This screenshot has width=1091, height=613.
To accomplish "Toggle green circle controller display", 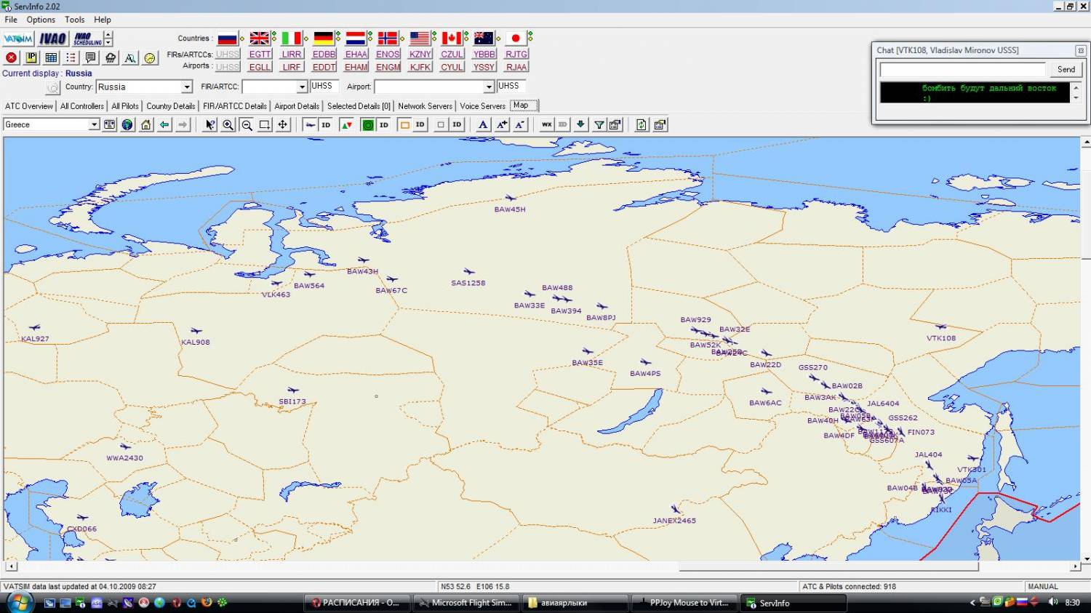I will coord(368,125).
